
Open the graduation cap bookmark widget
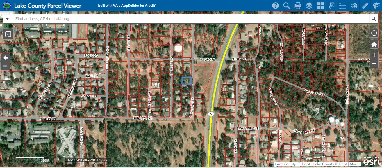[376, 6]
